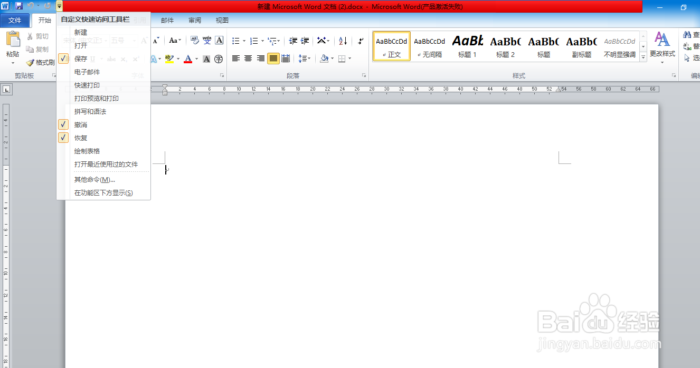
Task: Choose 在功能区下方显示(S)
Action: [x=103, y=193]
